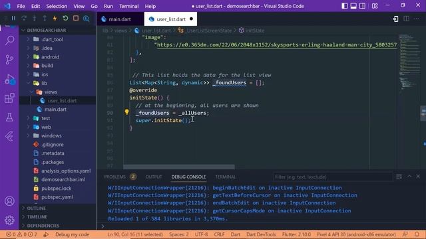The width and height of the screenshot is (426, 239).
Task: Click the Spaces: 2 indentation setting
Action: tap(179, 234)
